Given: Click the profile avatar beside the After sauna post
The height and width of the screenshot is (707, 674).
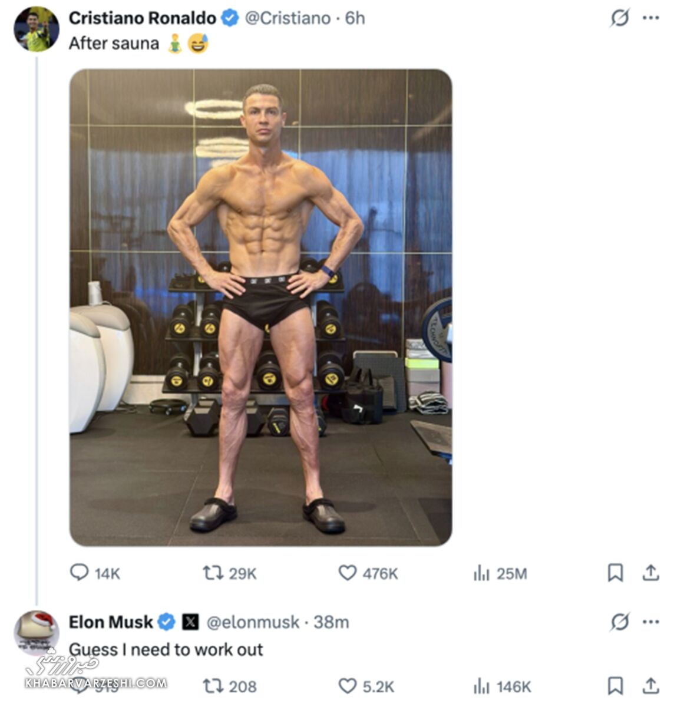Looking at the screenshot, I should (37, 29).
